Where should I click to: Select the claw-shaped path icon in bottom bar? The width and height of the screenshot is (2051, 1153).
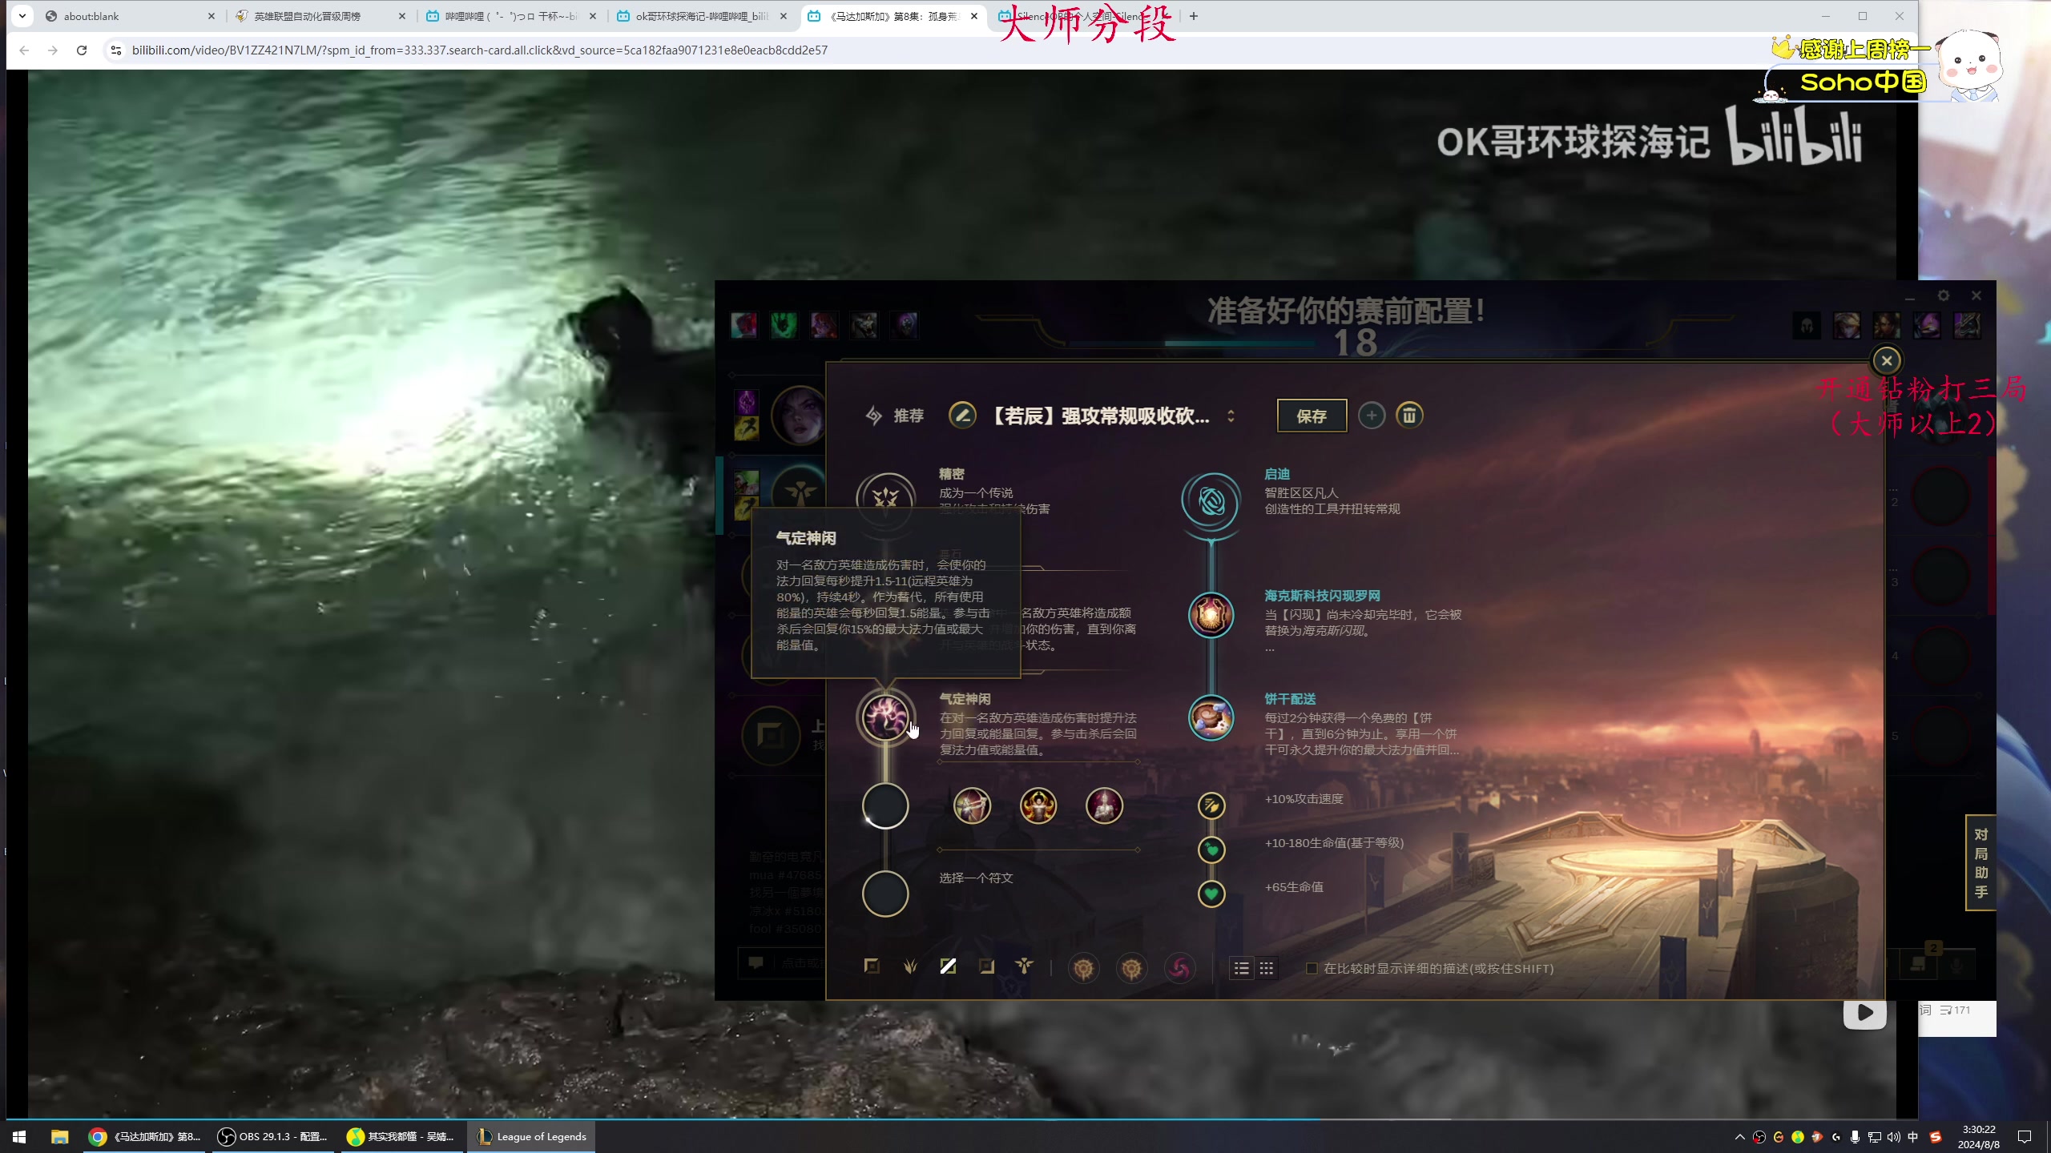click(x=910, y=966)
